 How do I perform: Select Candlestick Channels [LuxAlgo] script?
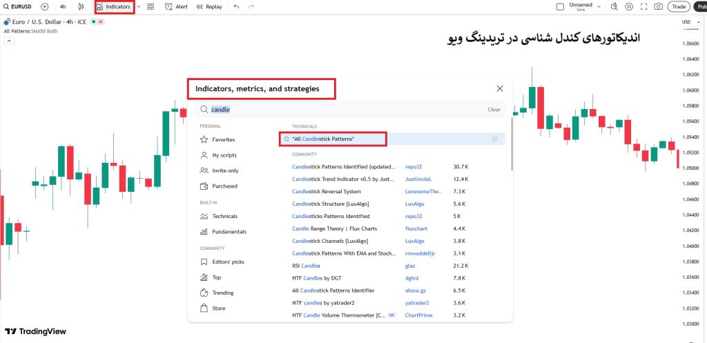point(330,241)
